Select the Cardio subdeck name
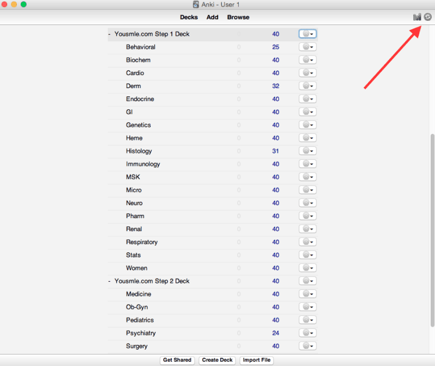The width and height of the screenshot is (435, 366). pos(135,73)
